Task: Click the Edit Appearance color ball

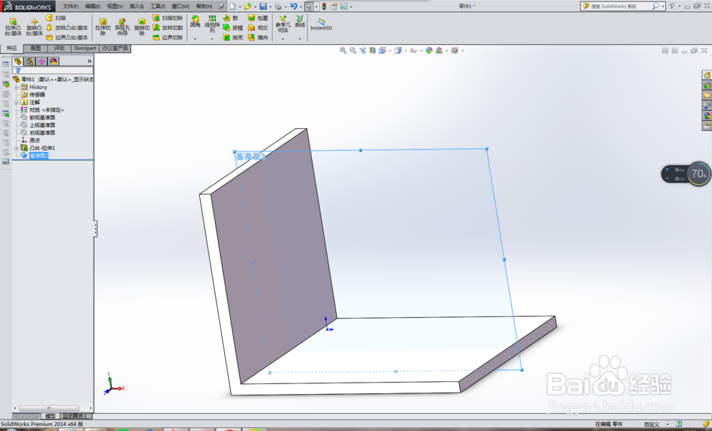Action: [429, 50]
